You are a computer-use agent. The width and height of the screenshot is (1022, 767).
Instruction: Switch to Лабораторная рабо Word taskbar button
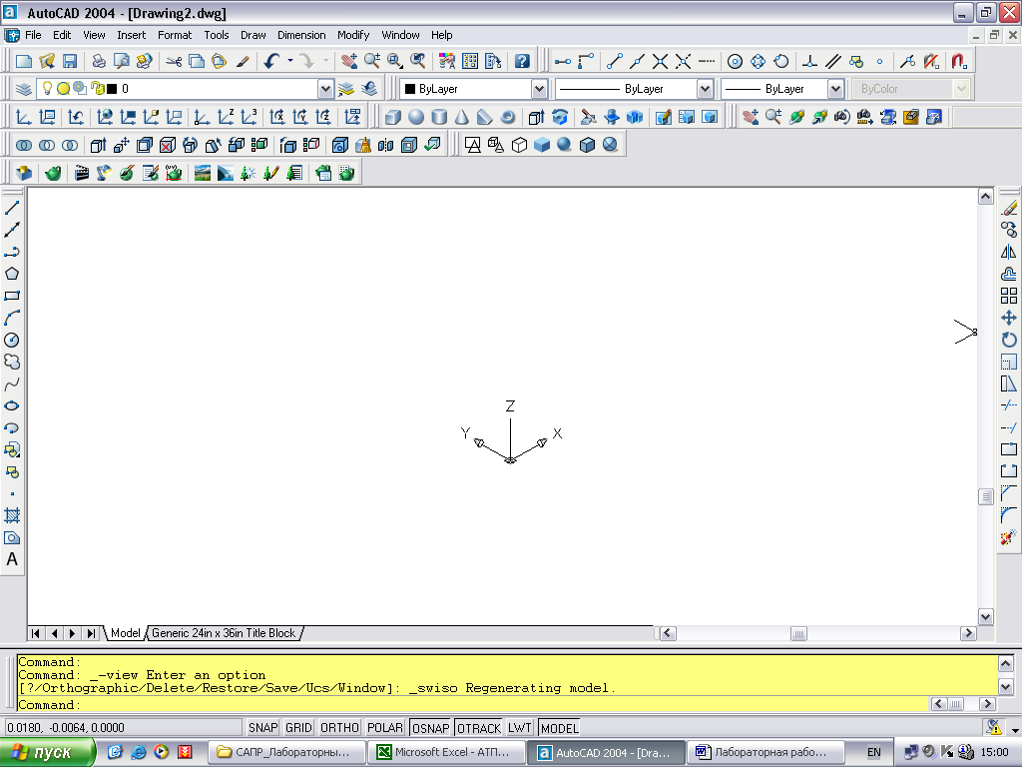[766, 753]
